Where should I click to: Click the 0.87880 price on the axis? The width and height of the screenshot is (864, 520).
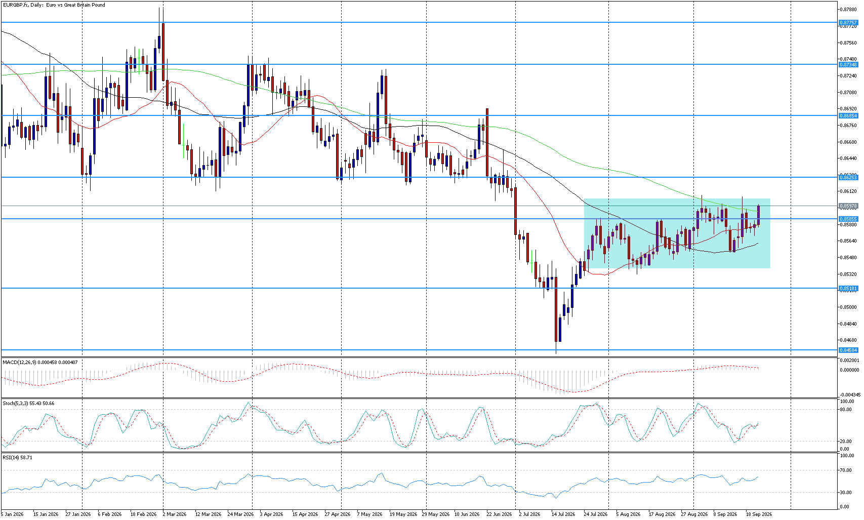849,10
